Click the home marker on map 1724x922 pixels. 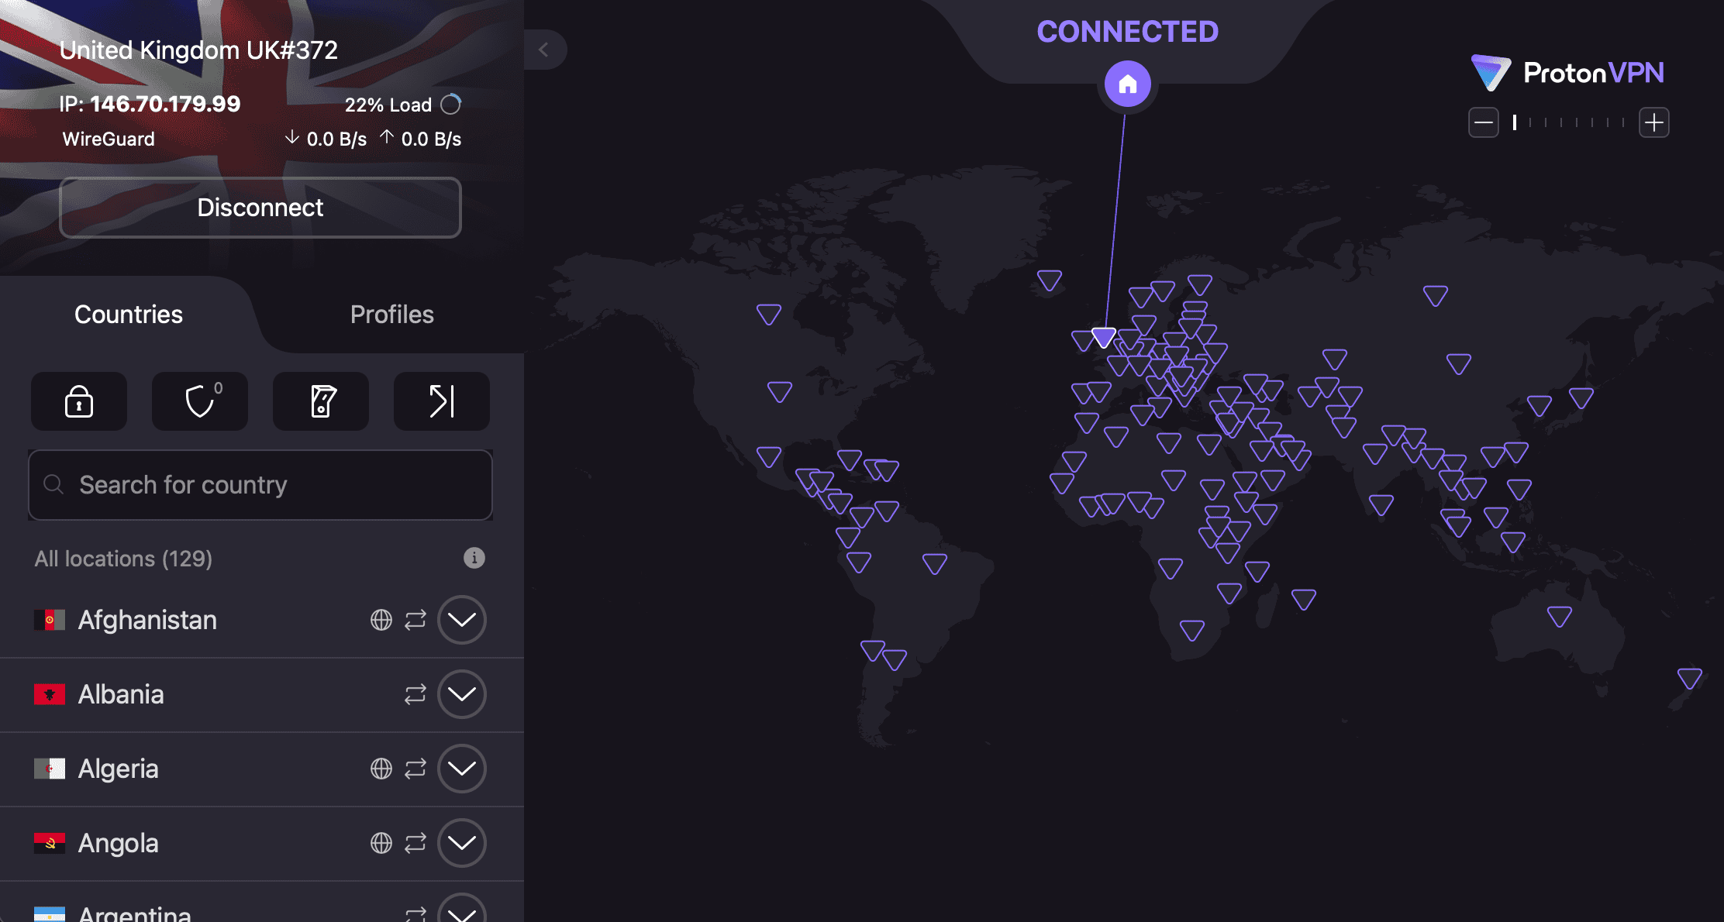[1127, 84]
